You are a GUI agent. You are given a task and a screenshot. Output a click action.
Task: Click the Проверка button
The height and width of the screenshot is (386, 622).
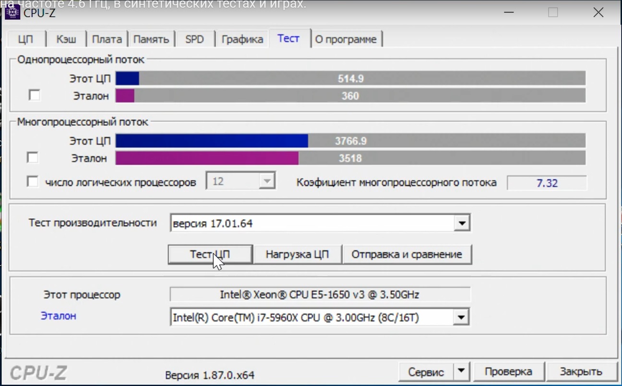coord(509,372)
